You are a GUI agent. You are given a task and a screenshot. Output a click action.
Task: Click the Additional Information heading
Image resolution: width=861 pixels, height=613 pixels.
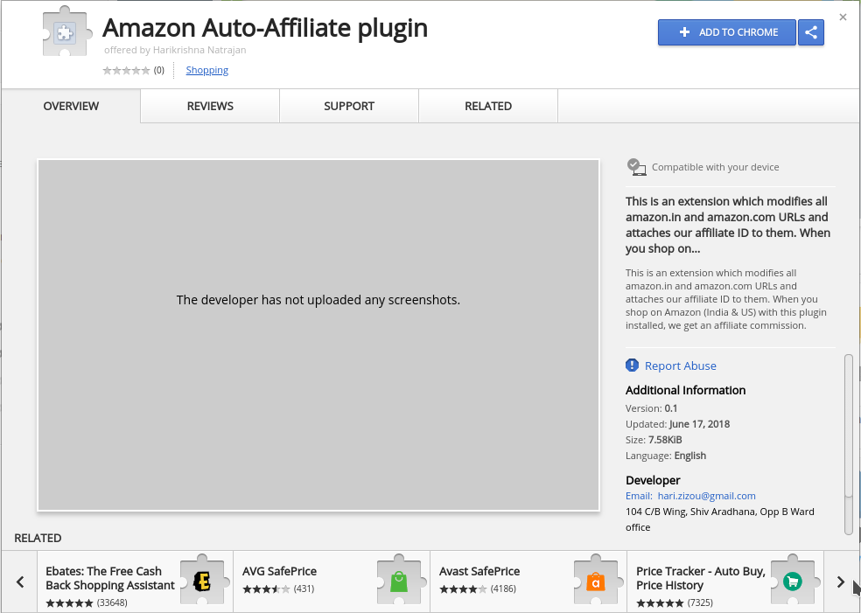point(685,390)
